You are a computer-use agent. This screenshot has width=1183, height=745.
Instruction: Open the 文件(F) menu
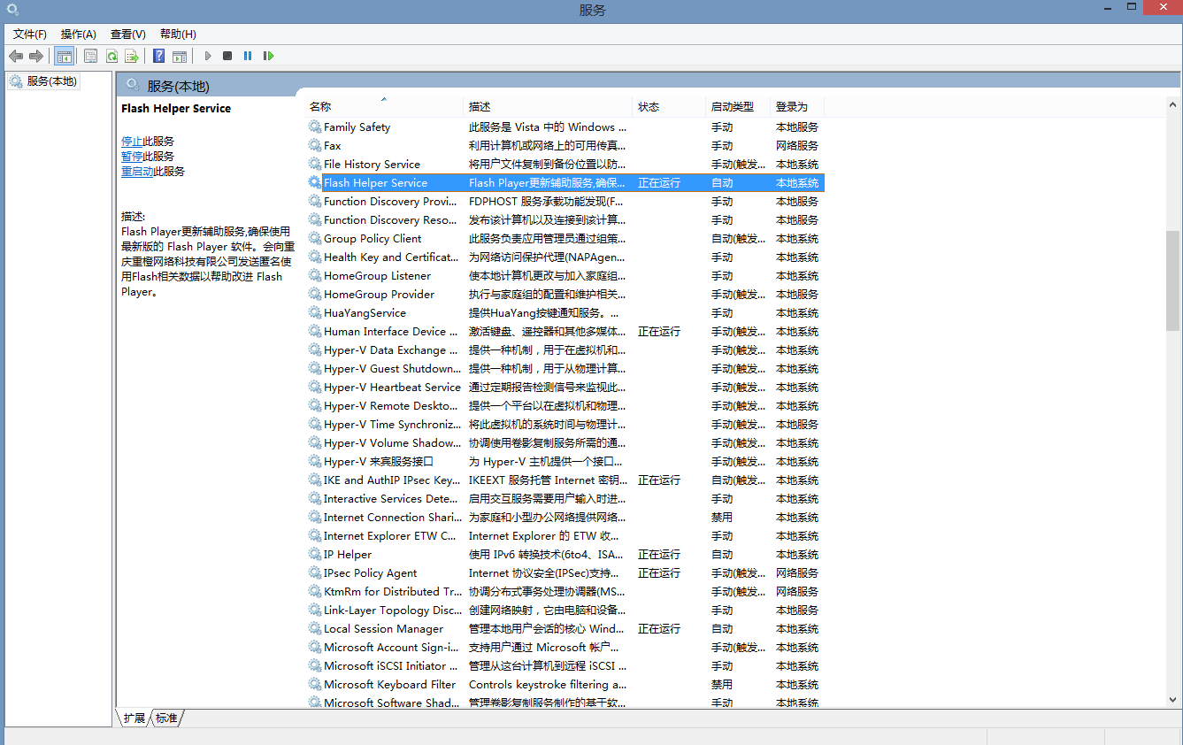30,34
